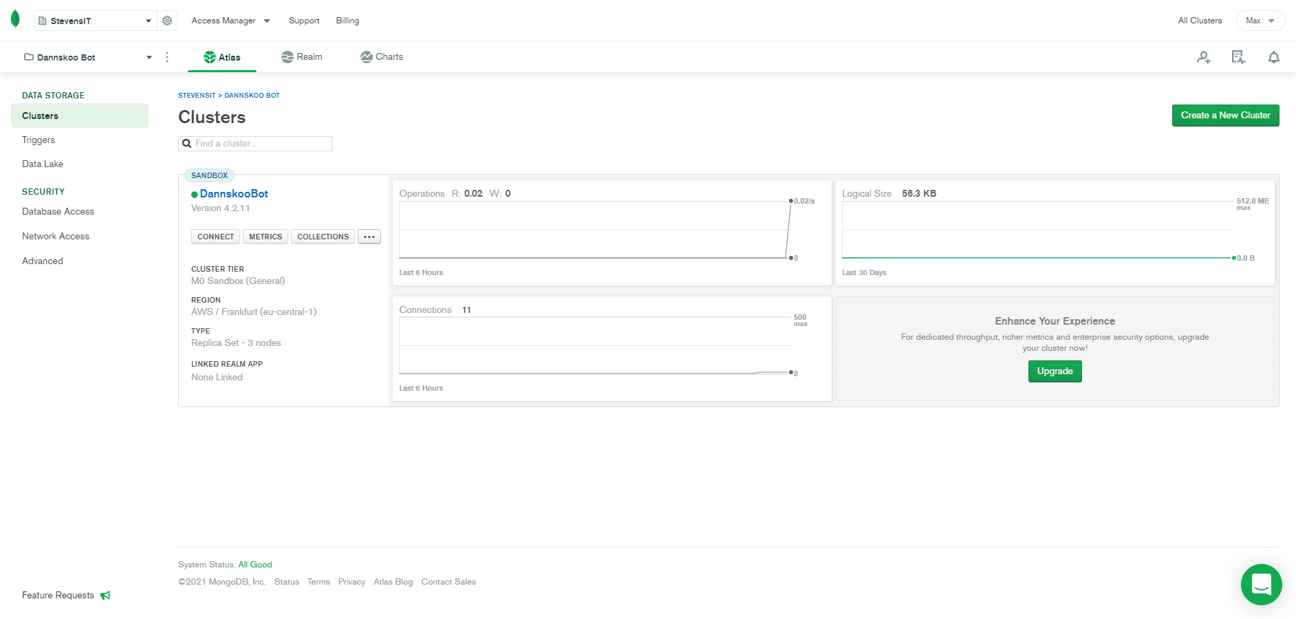Click the COLLECTIONS button
Screen dimensions: 1296x619
[x=323, y=237]
